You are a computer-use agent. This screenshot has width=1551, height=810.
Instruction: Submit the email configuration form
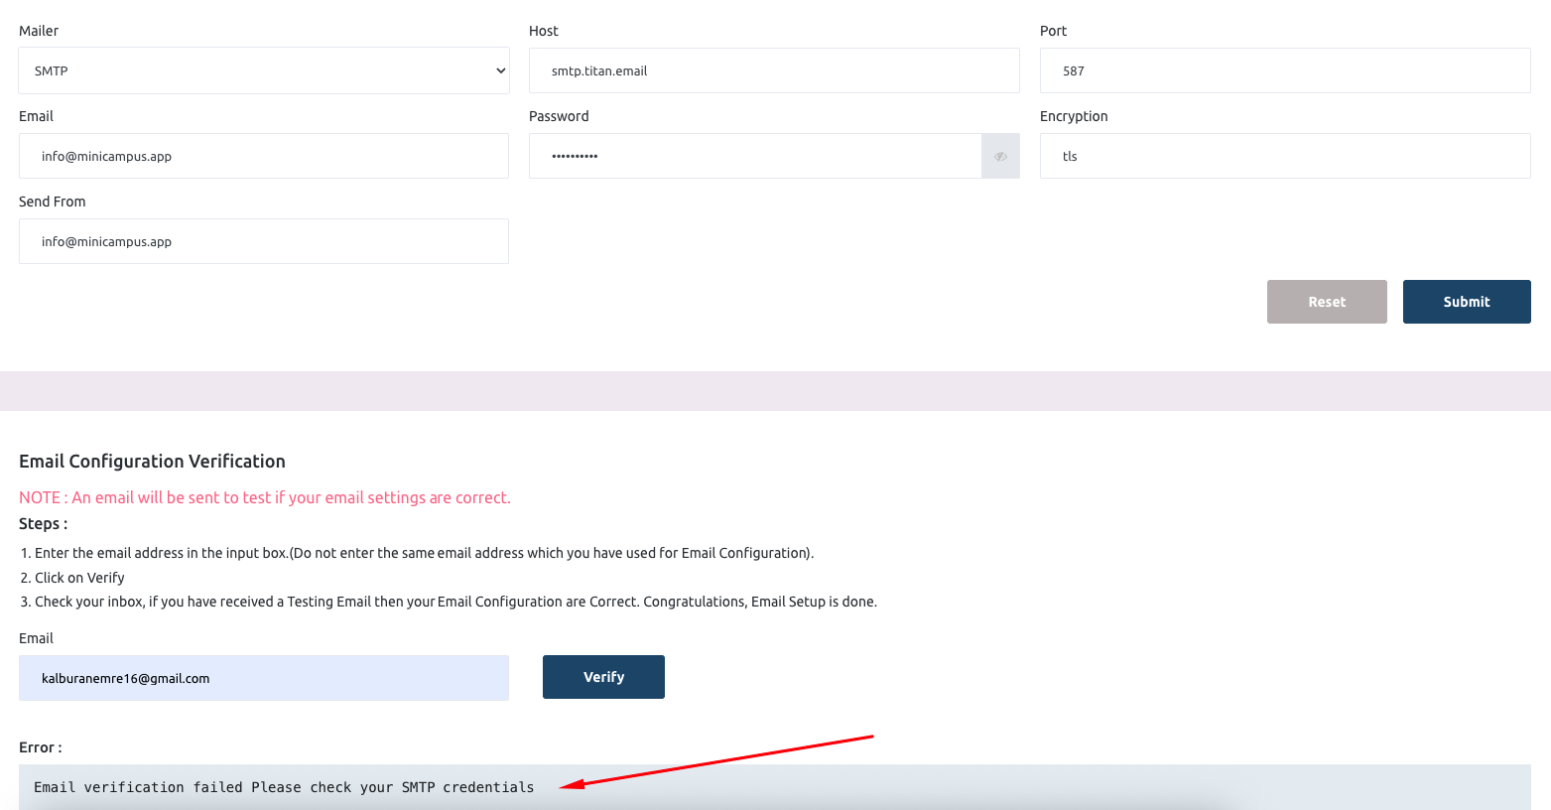tap(1466, 302)
